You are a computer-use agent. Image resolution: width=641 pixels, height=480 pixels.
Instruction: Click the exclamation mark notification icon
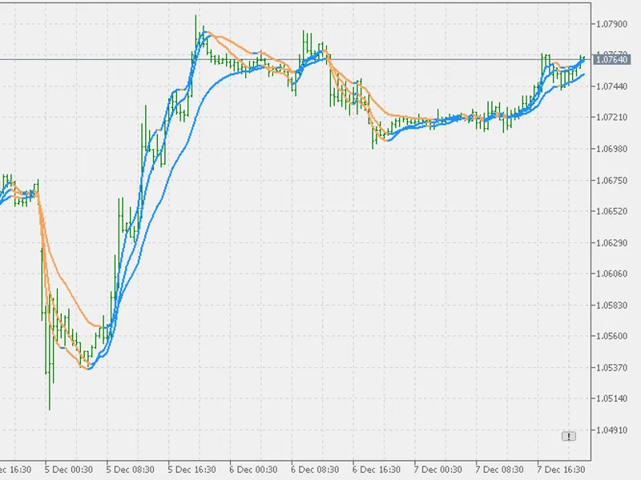point(569,436)
